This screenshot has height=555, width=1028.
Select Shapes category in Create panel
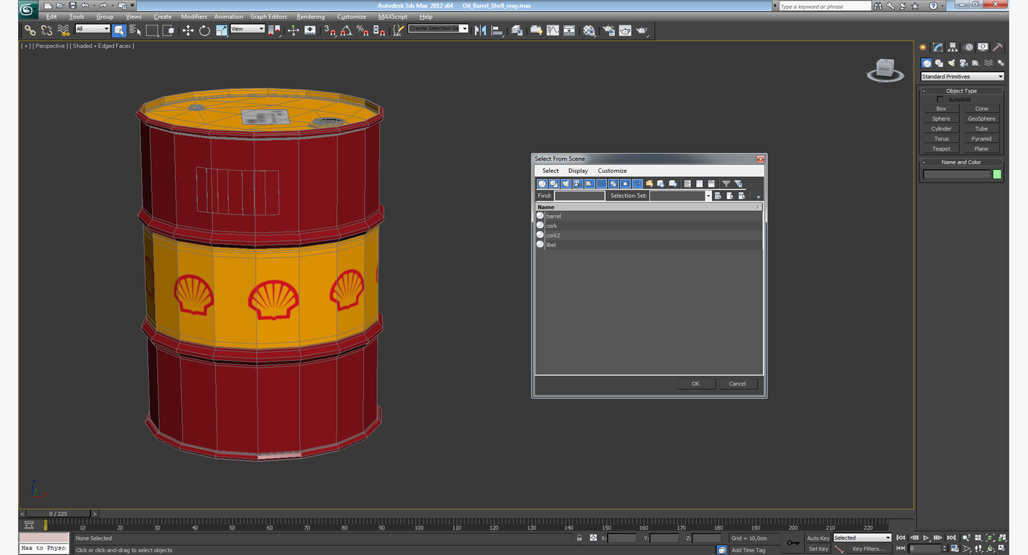point(938,63)
